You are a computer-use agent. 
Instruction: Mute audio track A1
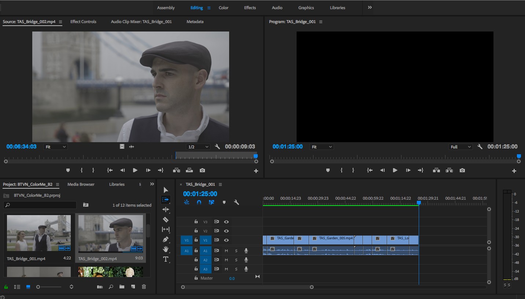point(226,251)
